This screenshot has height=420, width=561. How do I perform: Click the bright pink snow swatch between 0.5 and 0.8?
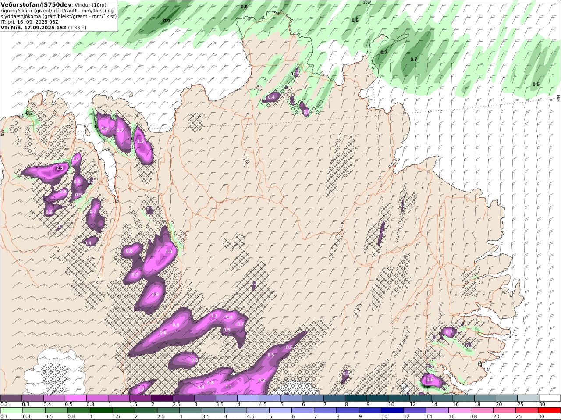(76, 398)
